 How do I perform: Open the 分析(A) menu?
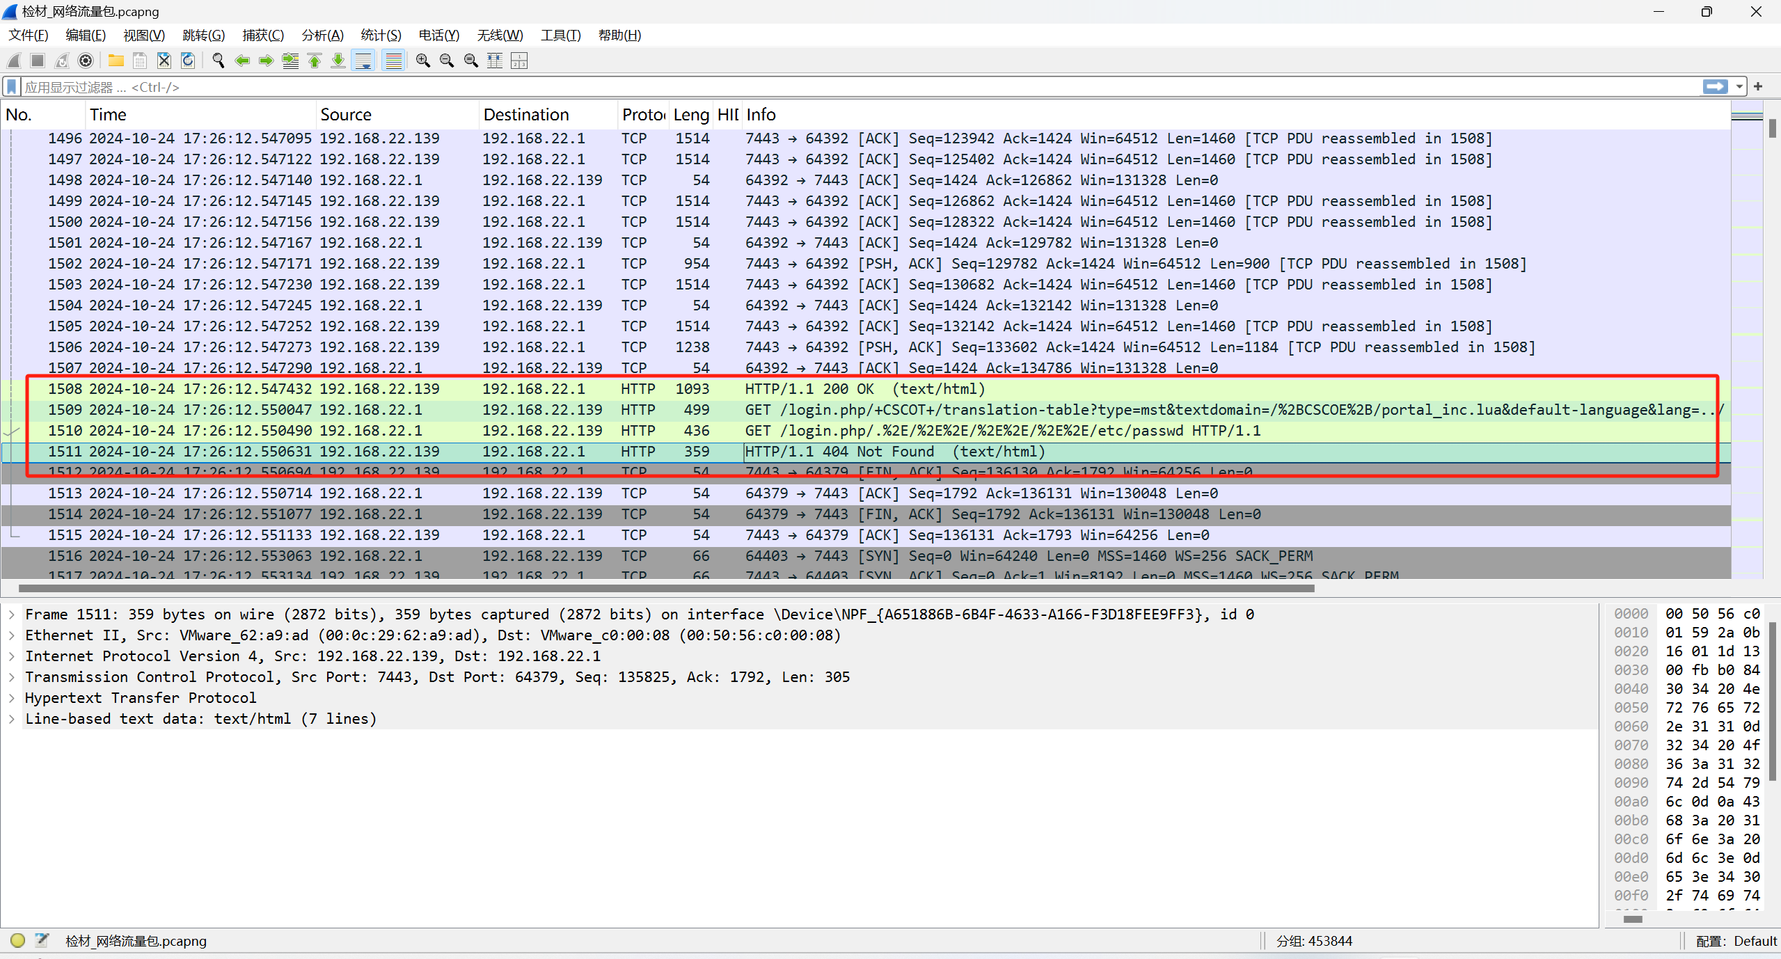click(x=322, y=35)
